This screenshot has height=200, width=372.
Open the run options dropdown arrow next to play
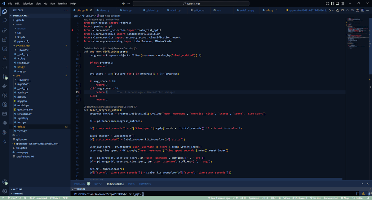tap(333, 10)
